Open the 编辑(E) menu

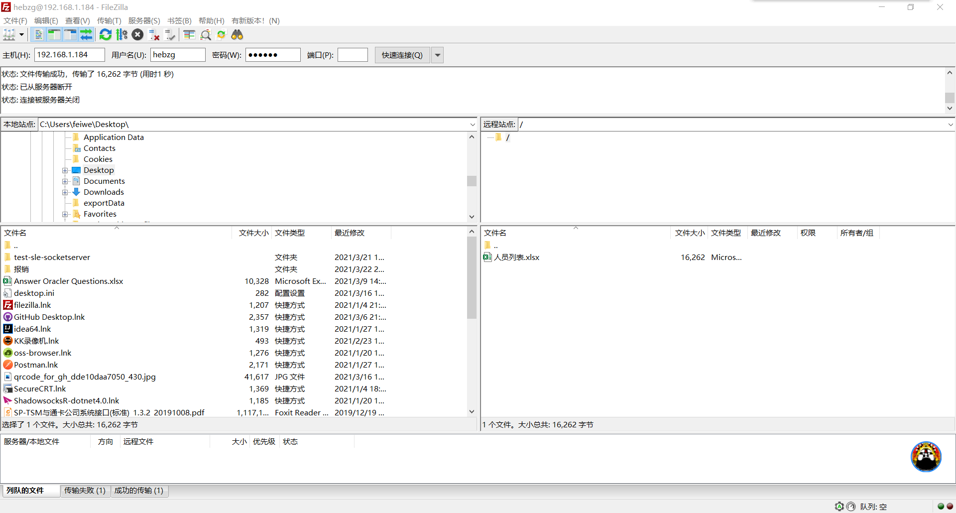[46, 21]
